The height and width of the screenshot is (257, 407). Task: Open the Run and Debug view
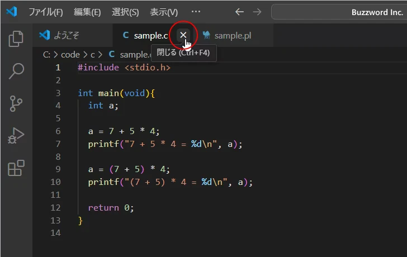[x=16, y=136]
